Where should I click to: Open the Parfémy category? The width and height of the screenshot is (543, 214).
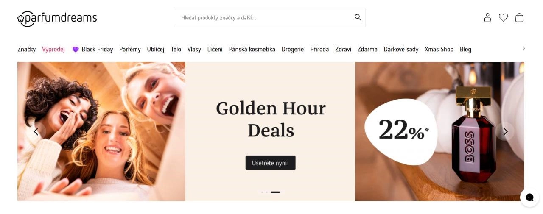[x=130, y=49]
